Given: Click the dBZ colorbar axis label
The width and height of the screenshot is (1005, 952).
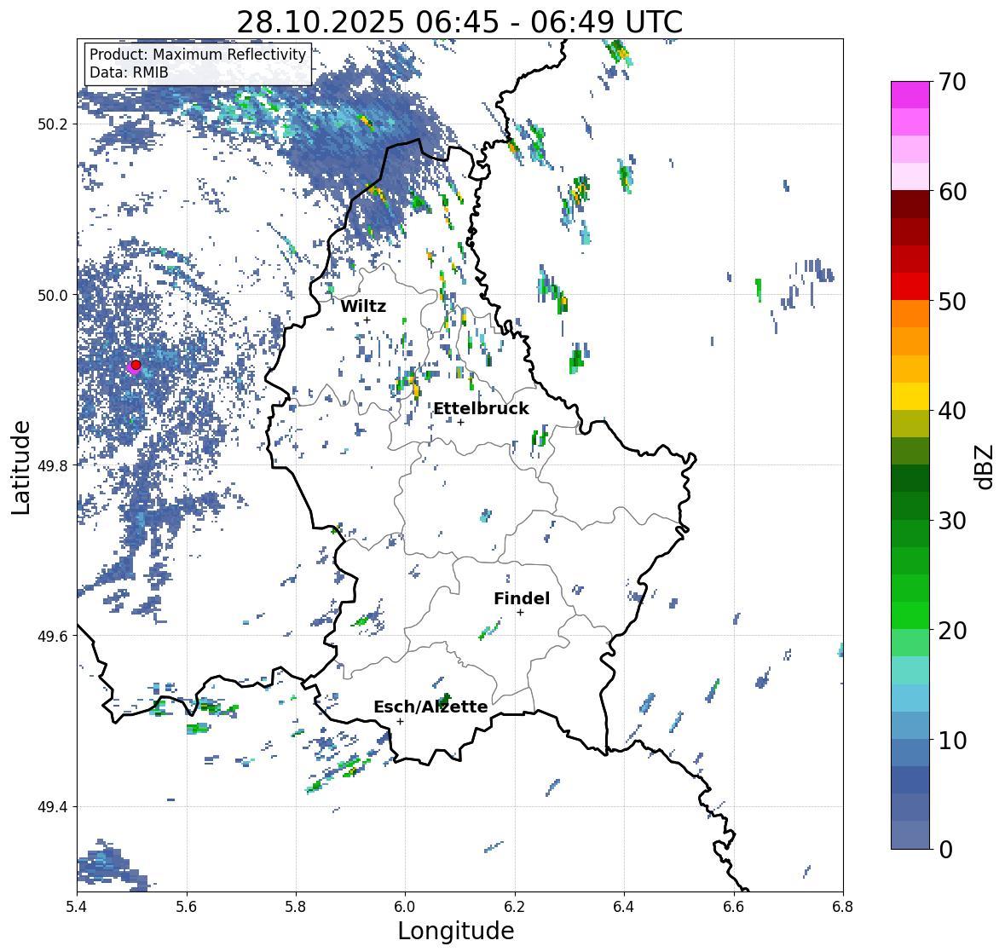Looking at the screenshot, I should 985,466.
